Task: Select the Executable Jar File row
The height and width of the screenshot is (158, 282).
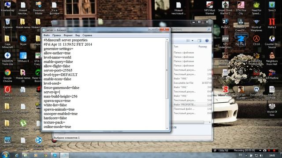Action: 192,83
